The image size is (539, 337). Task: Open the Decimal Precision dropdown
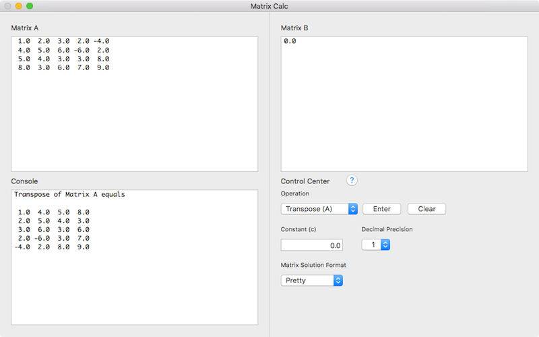tap(376, 245)
